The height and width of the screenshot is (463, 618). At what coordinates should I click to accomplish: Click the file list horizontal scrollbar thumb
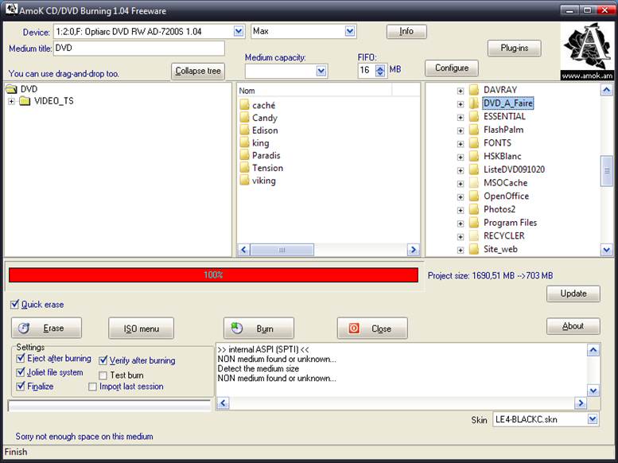282,250
